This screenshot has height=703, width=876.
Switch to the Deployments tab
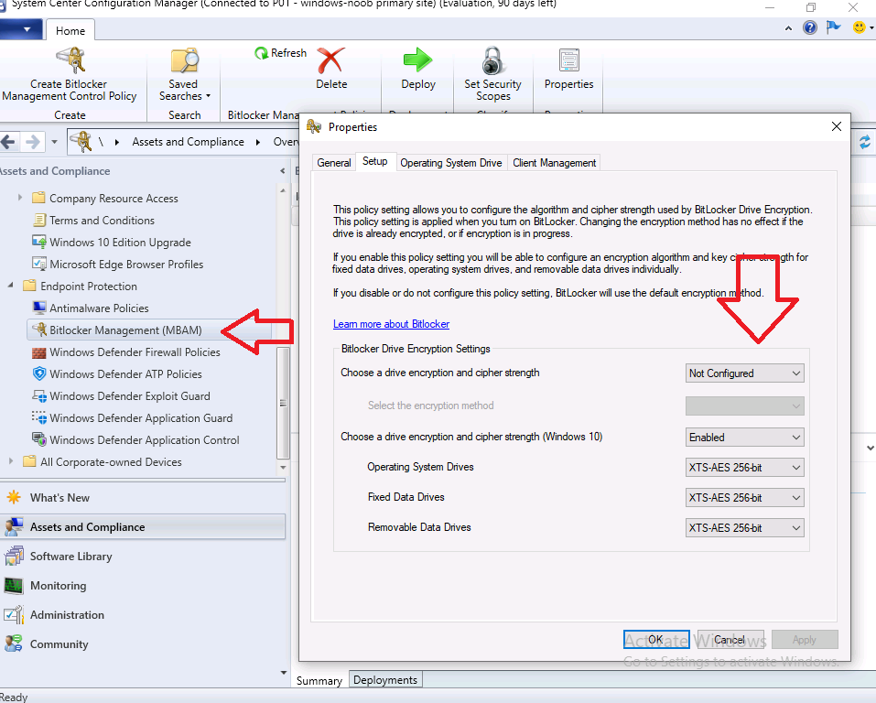[x=385, y=679]
